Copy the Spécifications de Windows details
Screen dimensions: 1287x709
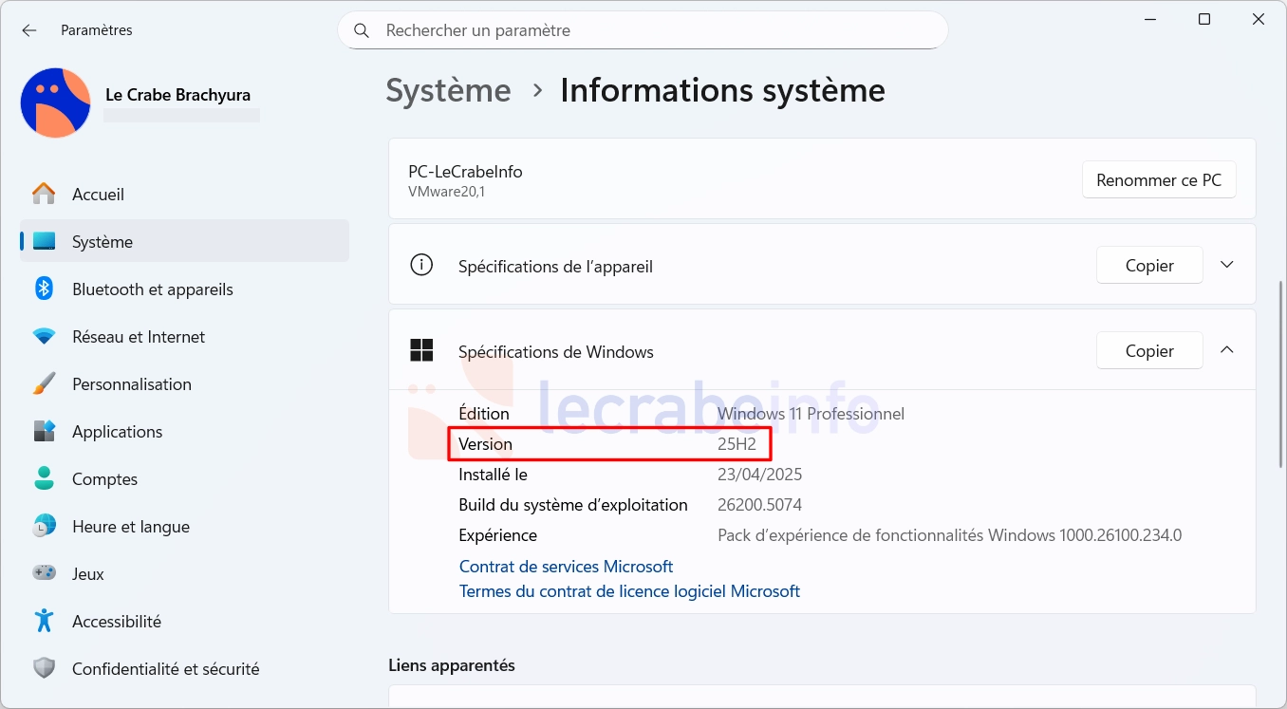pos(1149,350)
